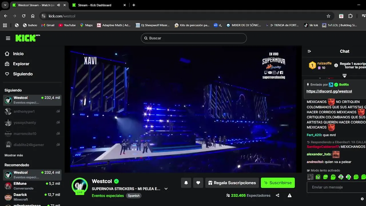
Task: Click the Spanish language tag
Action: [134, 196]
